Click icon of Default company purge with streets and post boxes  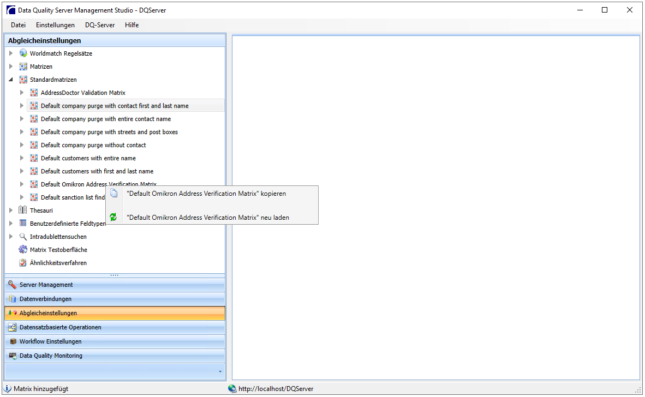34,132
